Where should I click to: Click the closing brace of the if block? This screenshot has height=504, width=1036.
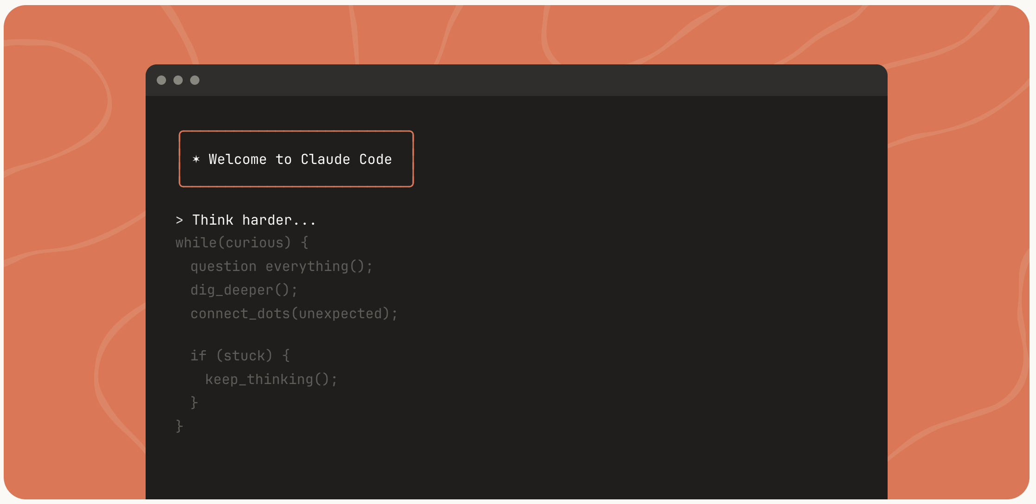point(194,402)
